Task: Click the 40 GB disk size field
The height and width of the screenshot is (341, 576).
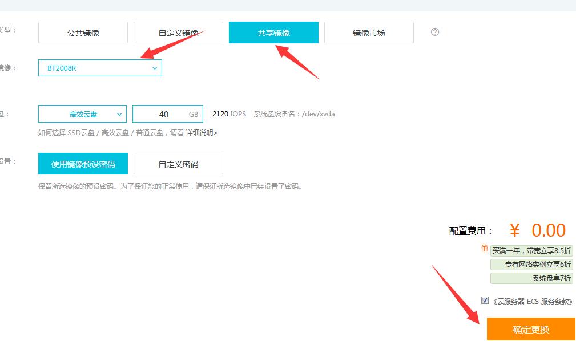Action: tap(164, 114)
